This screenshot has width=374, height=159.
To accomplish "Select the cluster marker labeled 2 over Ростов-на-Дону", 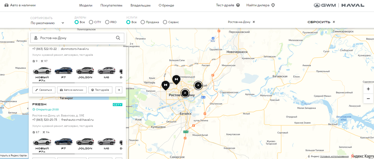I will point(185,93).
